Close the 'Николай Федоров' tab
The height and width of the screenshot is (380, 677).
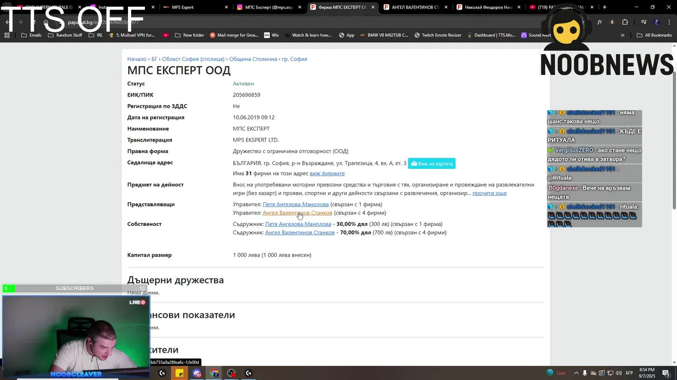pyautogui.click(x=519, y=7)
